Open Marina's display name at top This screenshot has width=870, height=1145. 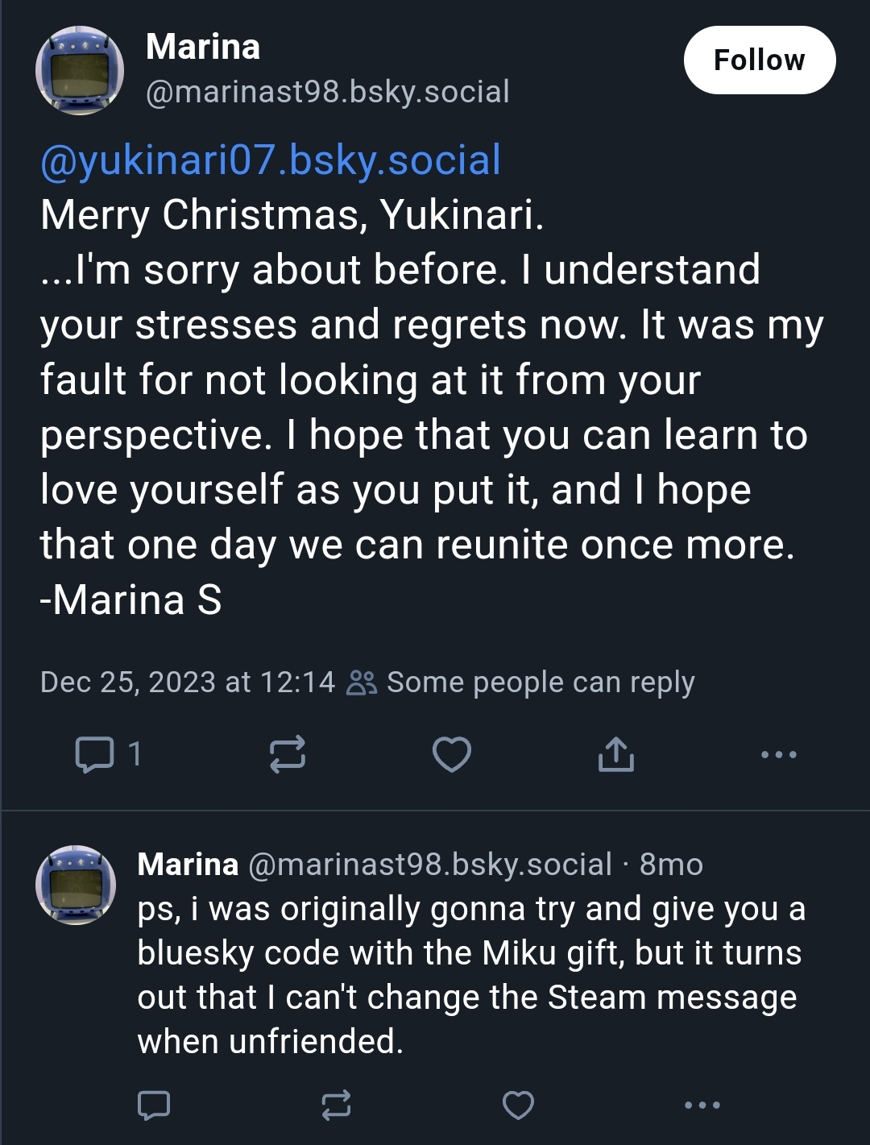(203, 47)
